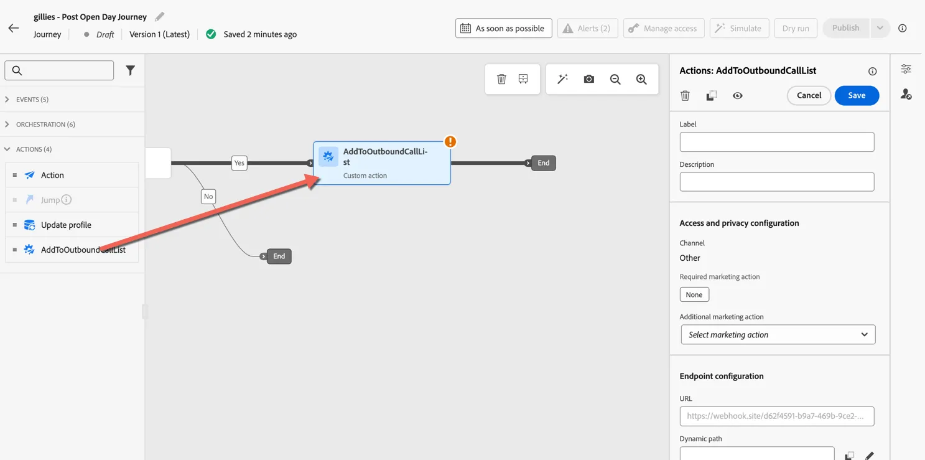Expand the EVENTS (5) section
Viewport: 925px width, 460px height.
coord(72,100)
